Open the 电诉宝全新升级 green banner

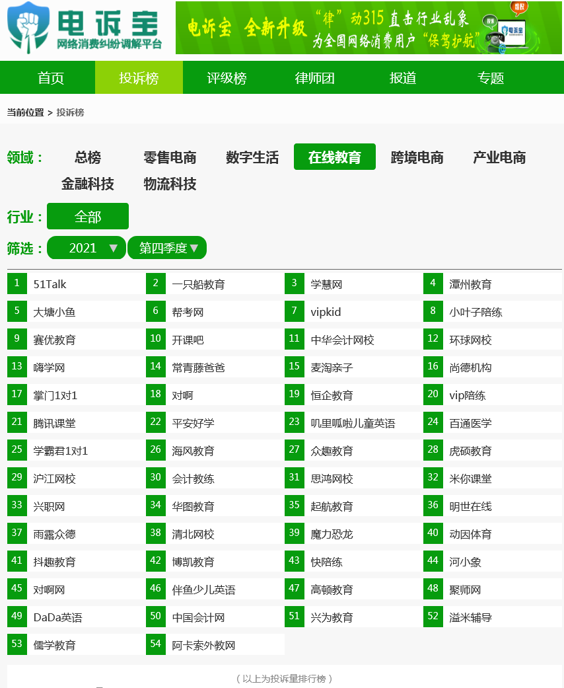pyautogui.click(x=369, y=28)
